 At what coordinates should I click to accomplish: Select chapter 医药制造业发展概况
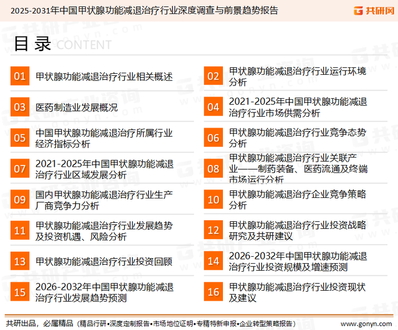pyautogui.click(x=76, y=107)
